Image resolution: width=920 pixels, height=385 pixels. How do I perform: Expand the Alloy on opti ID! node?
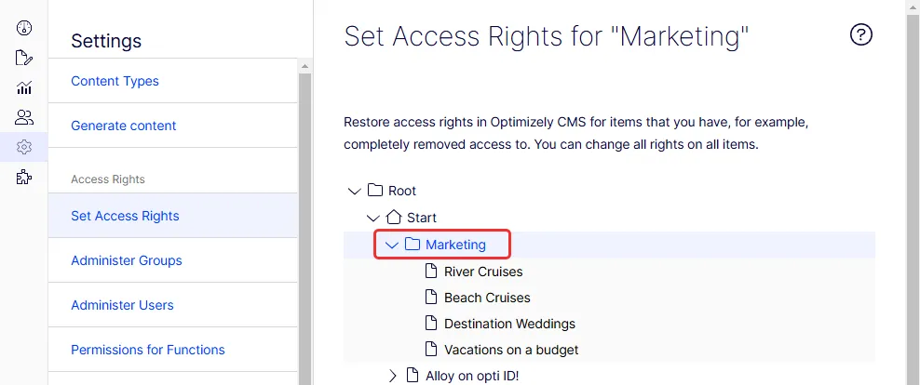pyautogui.click(x=393, y=376)
